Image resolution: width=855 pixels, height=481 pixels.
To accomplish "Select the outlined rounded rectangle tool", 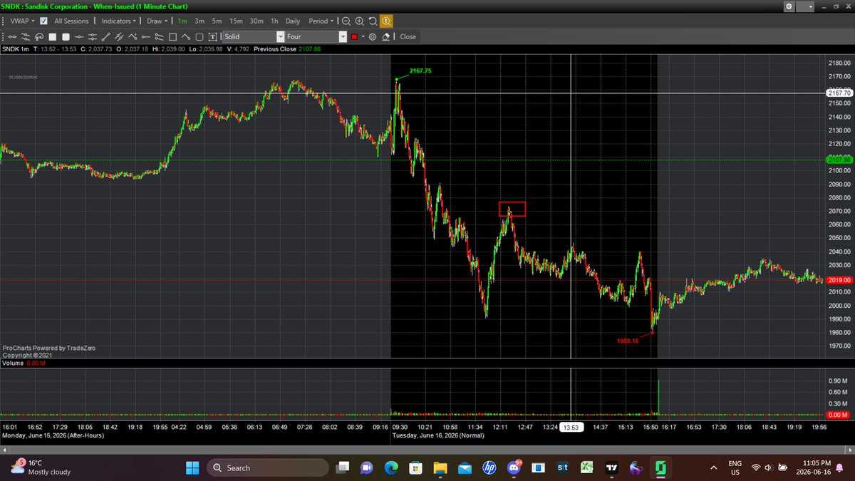I will click(199, 36).
